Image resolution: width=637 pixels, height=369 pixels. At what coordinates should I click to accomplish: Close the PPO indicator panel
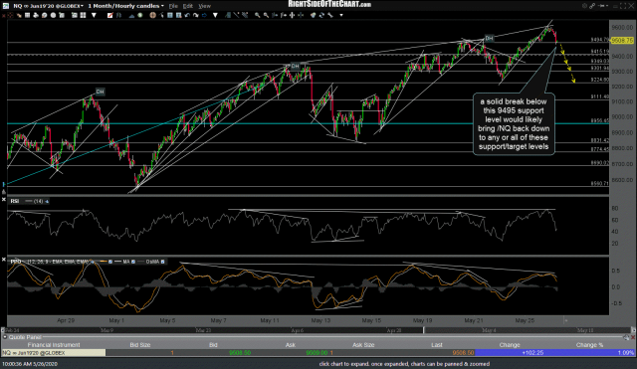[x=4, y=259]
